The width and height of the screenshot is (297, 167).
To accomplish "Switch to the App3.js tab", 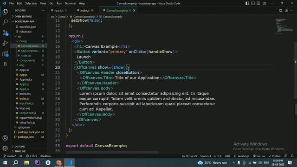I will (59, 11).
